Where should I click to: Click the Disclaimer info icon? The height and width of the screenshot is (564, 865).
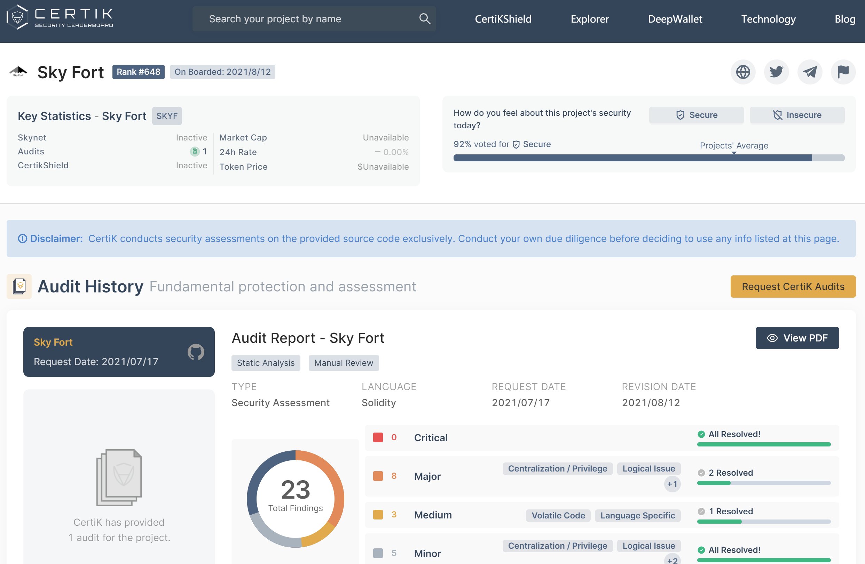click(23, 239)
